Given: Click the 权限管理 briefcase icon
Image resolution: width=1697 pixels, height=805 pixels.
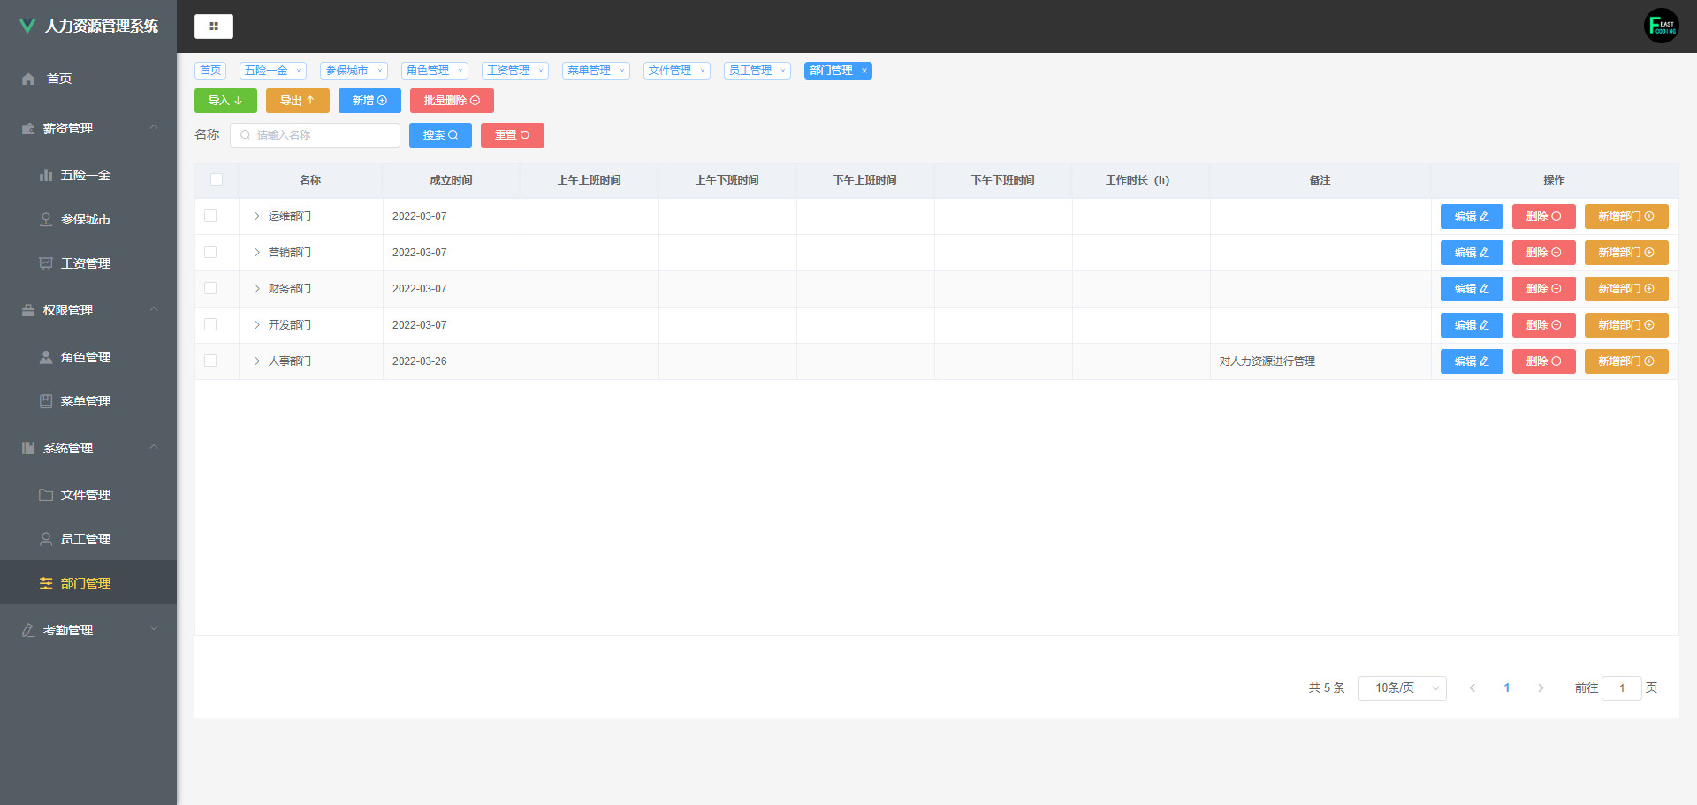Looking at the screenshot, I should [x=28, y=310].
